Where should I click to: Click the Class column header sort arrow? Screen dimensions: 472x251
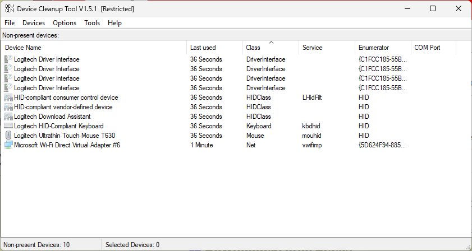[x=272, y=43]
